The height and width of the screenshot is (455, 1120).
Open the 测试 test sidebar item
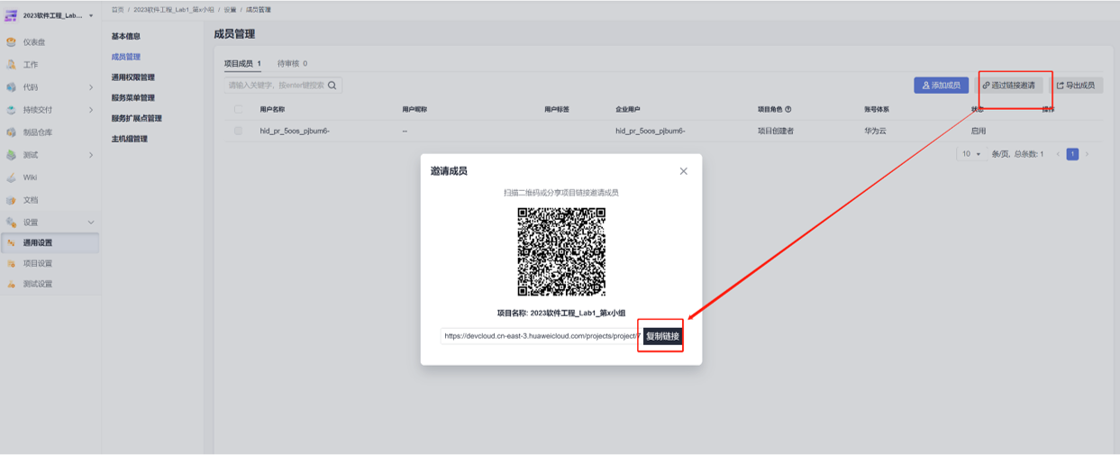(31, 155)
